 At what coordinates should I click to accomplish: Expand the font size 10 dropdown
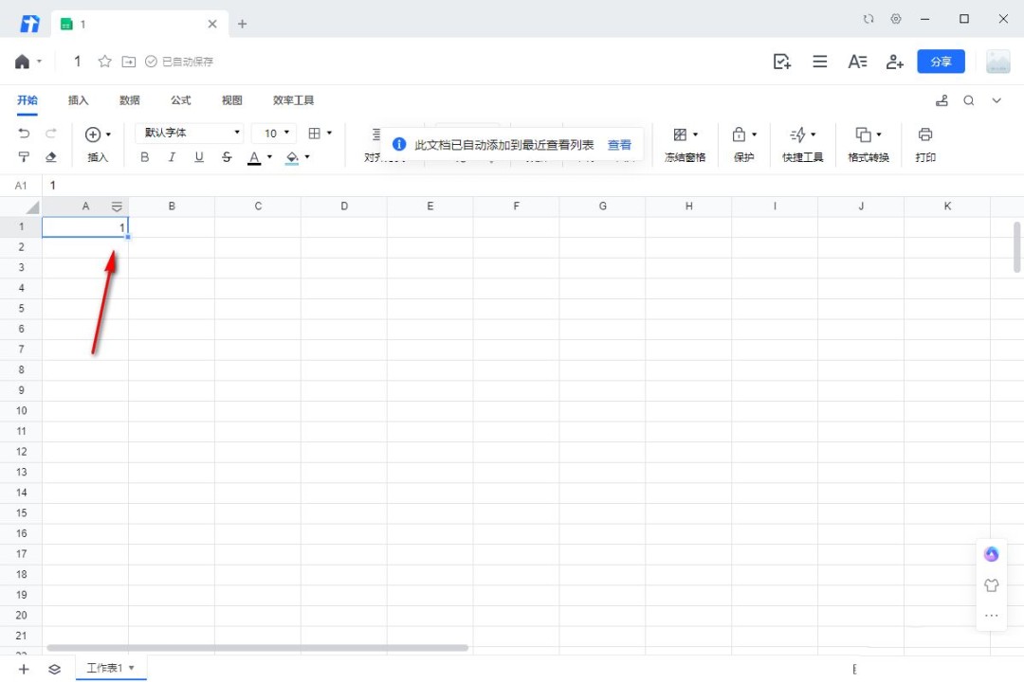click(286, 134)
